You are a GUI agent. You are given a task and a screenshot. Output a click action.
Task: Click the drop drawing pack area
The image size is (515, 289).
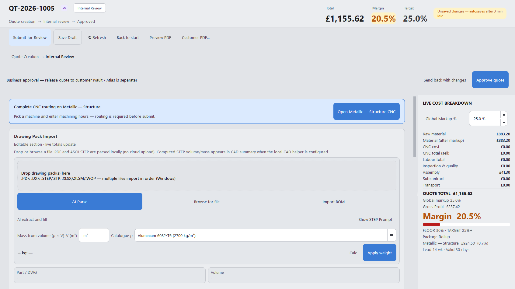207,176
